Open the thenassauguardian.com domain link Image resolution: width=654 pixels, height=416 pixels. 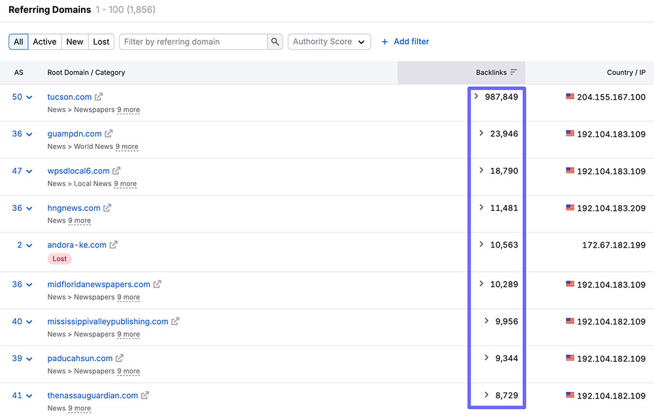[x=93, y=396]
